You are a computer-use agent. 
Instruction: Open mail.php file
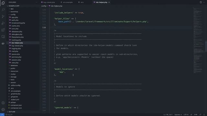[15, 52]
